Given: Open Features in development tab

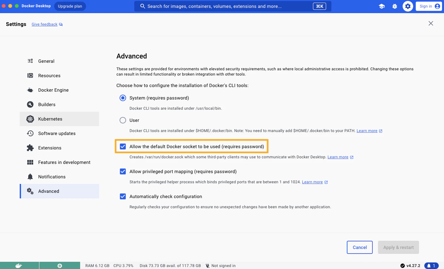Looking at the screenshot, I should [x=59, y=162].
